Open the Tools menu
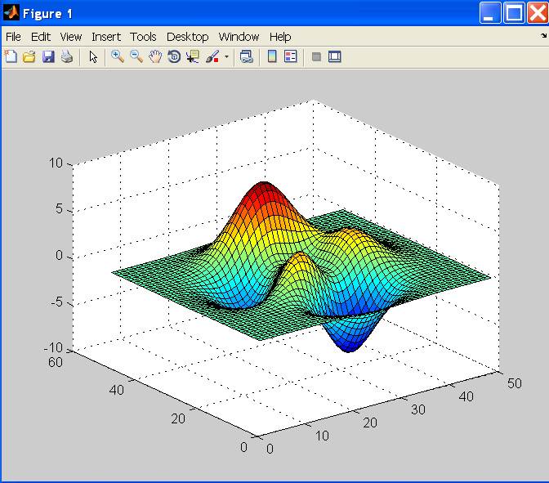The image size is (549, 483). [x=143, y=37]
